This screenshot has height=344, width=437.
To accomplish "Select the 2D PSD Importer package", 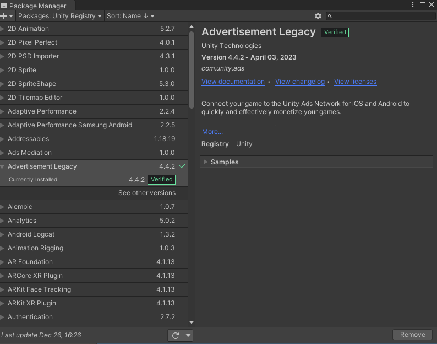I will (94, 56).
